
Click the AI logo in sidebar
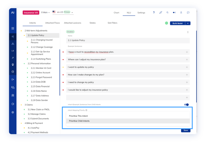coord(13,13)
